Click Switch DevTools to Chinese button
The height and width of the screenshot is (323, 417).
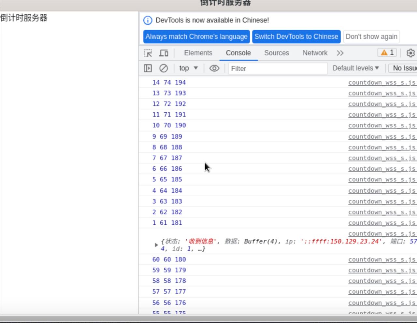tap(296, 36)
